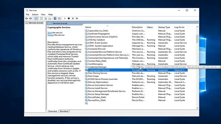This screenshot has width=221, height=124.
Task: Open the Help toolbar icon
Action: click(x=55, y=18)
